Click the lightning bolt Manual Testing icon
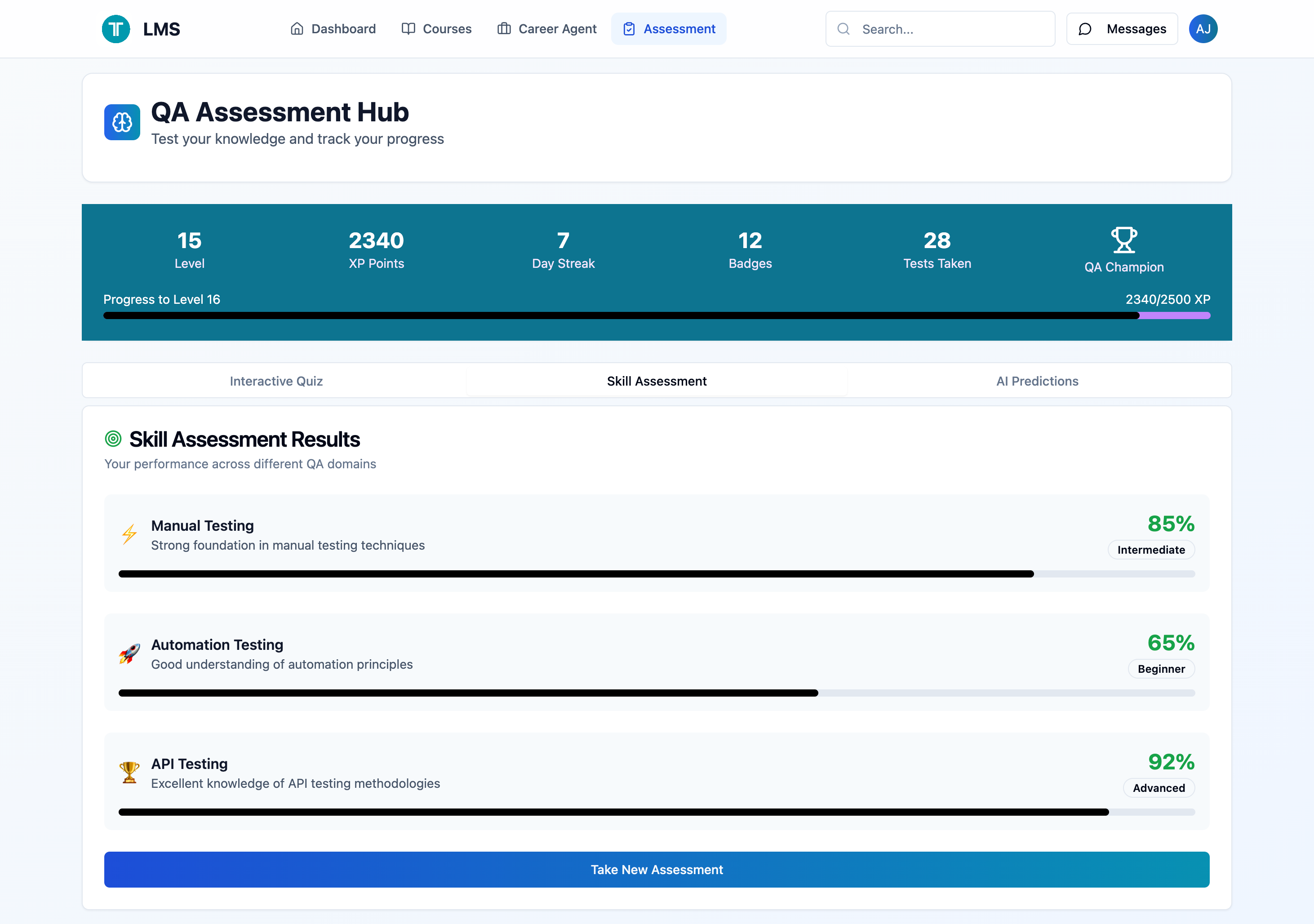Screen dimensions: 1314x924 point(129,534)
